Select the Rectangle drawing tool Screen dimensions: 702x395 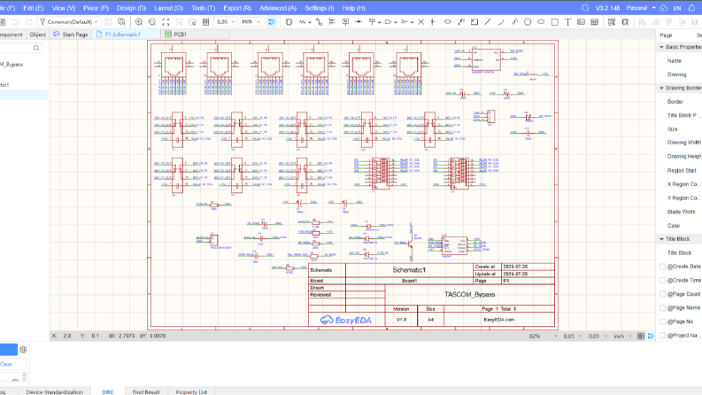(x=555, y=22)
